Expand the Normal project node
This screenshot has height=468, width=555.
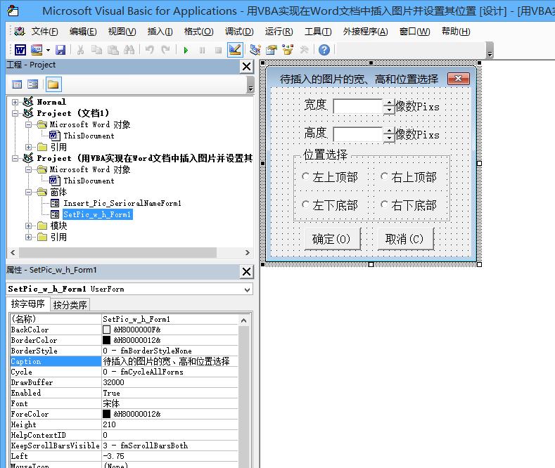(15, 102)
